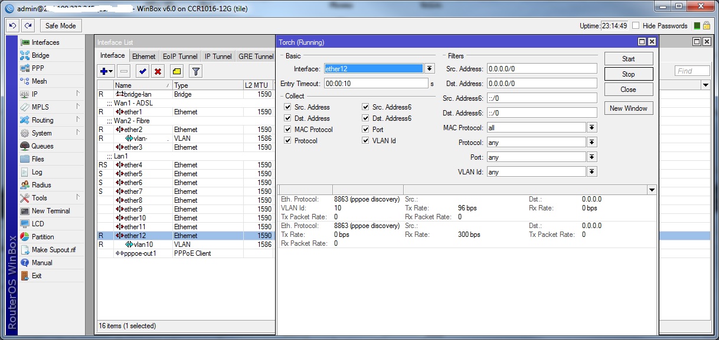This screenshot has height=340, width=719.
Task: Click the undo arrow icon
Action: click(12, 26)
